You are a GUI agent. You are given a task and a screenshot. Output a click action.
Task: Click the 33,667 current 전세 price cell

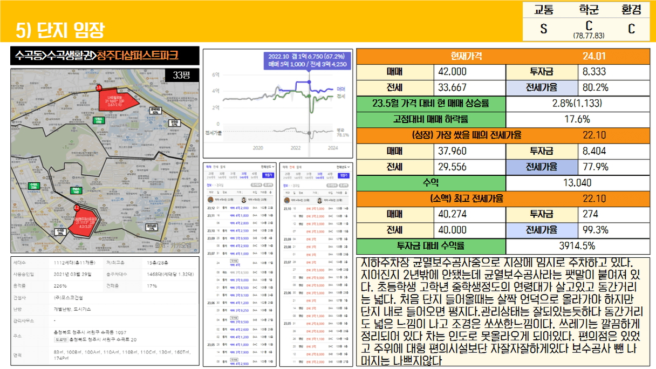[470, 87]
